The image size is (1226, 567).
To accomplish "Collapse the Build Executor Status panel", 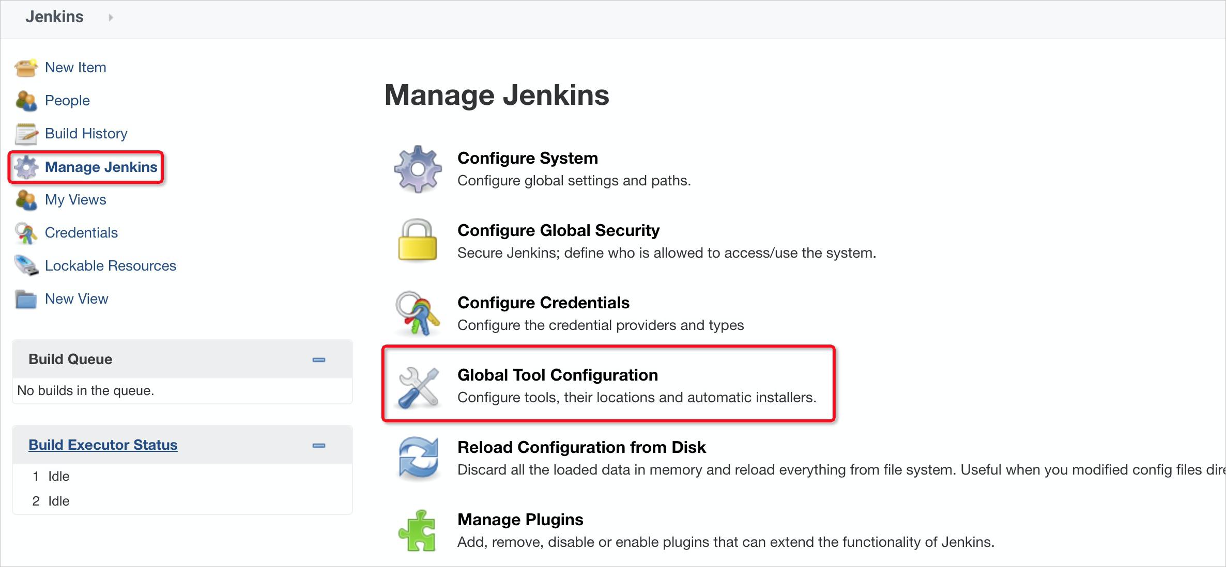I will tap(319, 445).
